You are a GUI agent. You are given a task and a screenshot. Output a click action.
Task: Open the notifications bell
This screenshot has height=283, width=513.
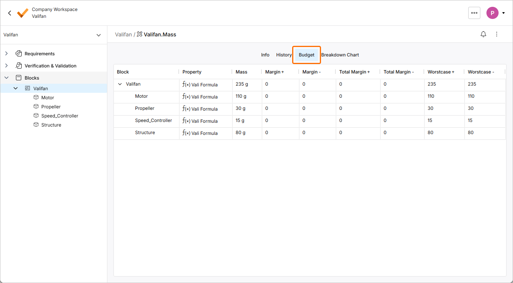coord(483,34)
